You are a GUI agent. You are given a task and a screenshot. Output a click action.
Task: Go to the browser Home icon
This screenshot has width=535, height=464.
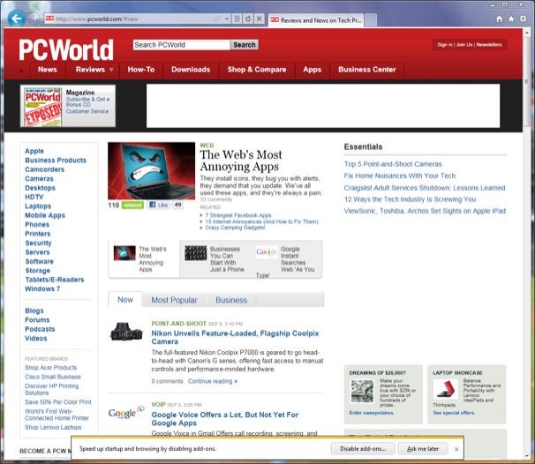click(x=499, y=19)
